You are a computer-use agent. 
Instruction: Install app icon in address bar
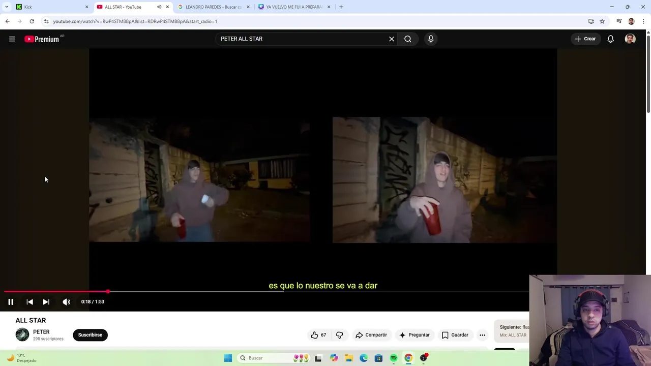[591, 21]
